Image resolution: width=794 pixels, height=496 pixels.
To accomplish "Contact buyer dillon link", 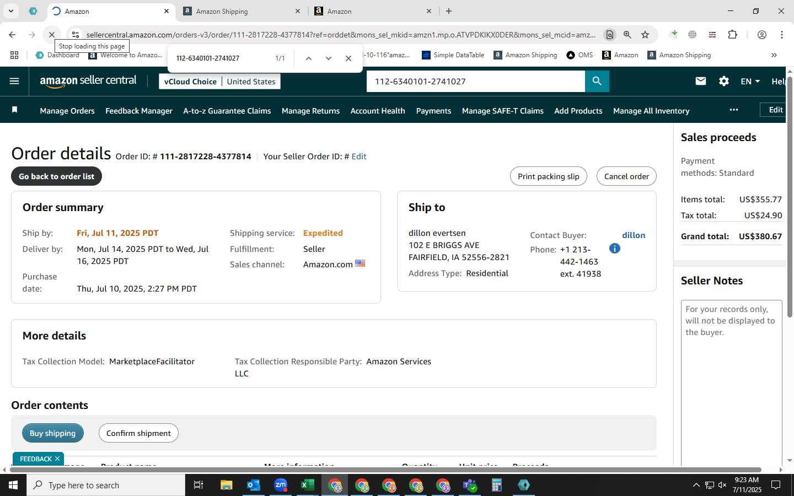I will pyautogui.click(x=634, y=235).
